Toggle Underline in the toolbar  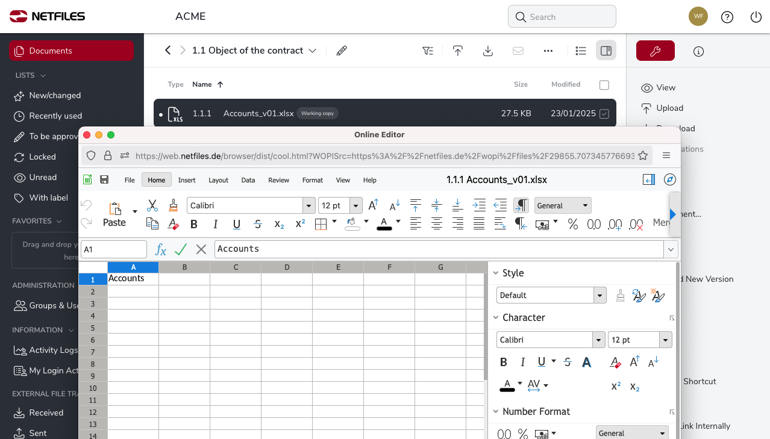point(237,224)
